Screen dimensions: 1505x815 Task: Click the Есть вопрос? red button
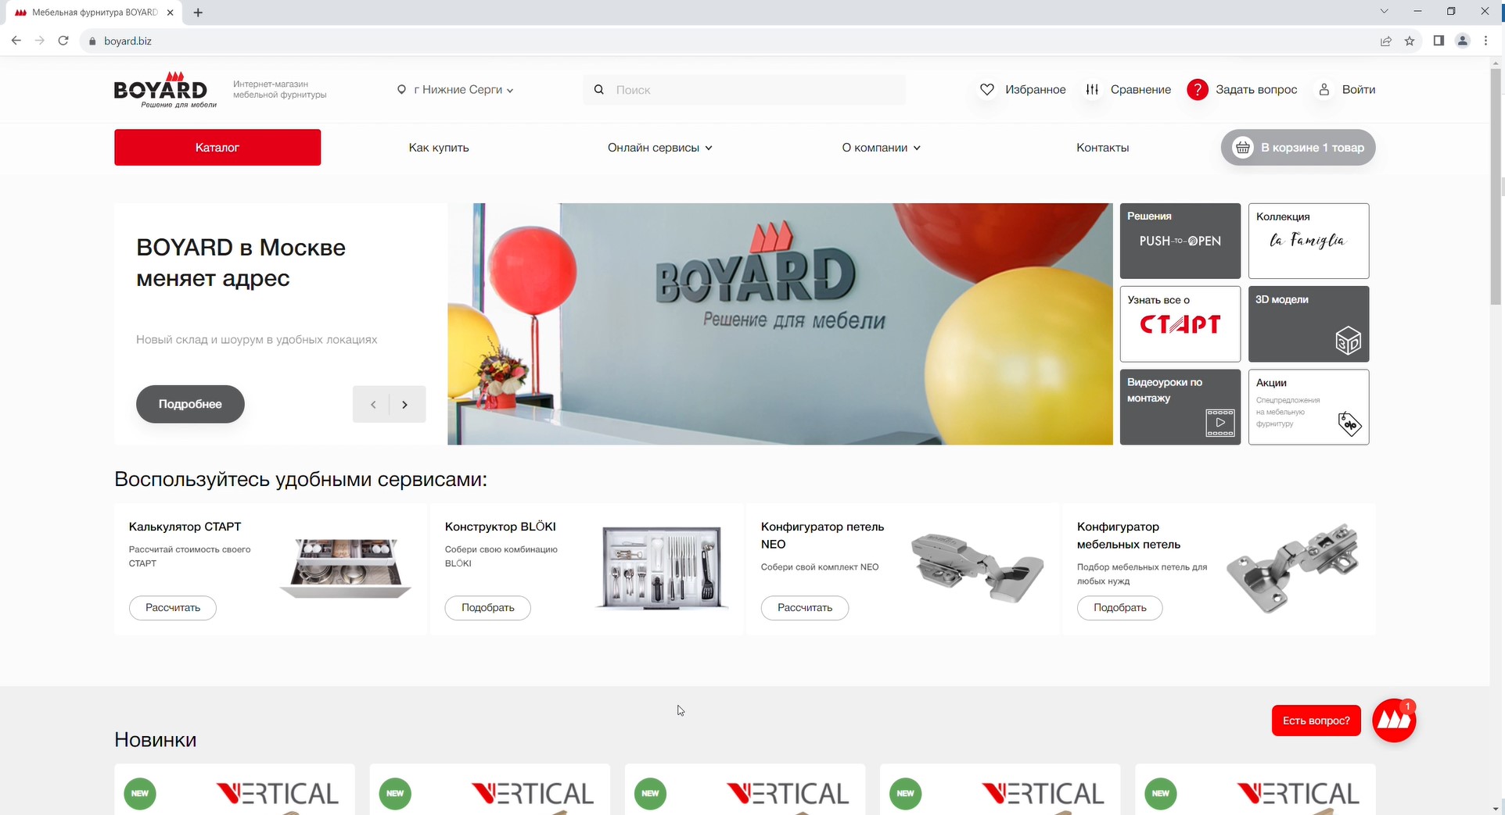pos(1316,720)
